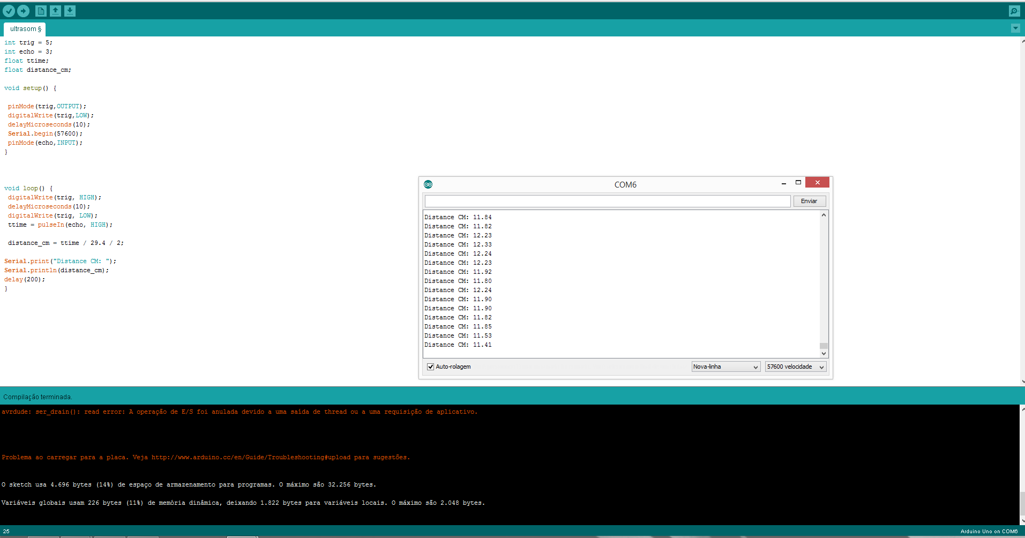This screenshot has height=538, width=1025.
Task: Click the Enviar button
Action: tap(809, 201)
